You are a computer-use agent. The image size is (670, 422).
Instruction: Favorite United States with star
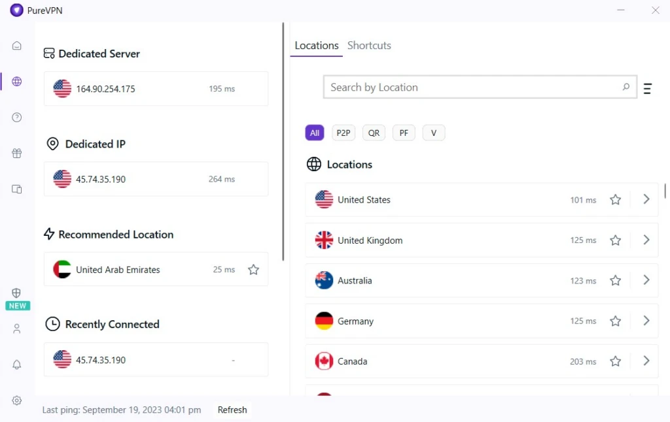(615, 200)
